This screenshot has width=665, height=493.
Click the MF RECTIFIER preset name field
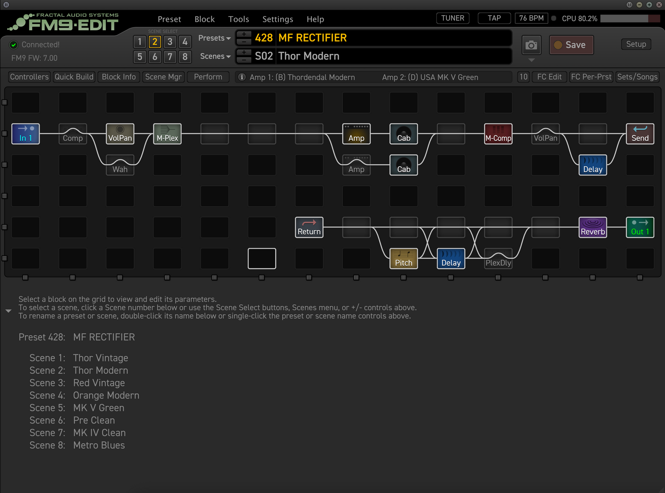[393, 38]
